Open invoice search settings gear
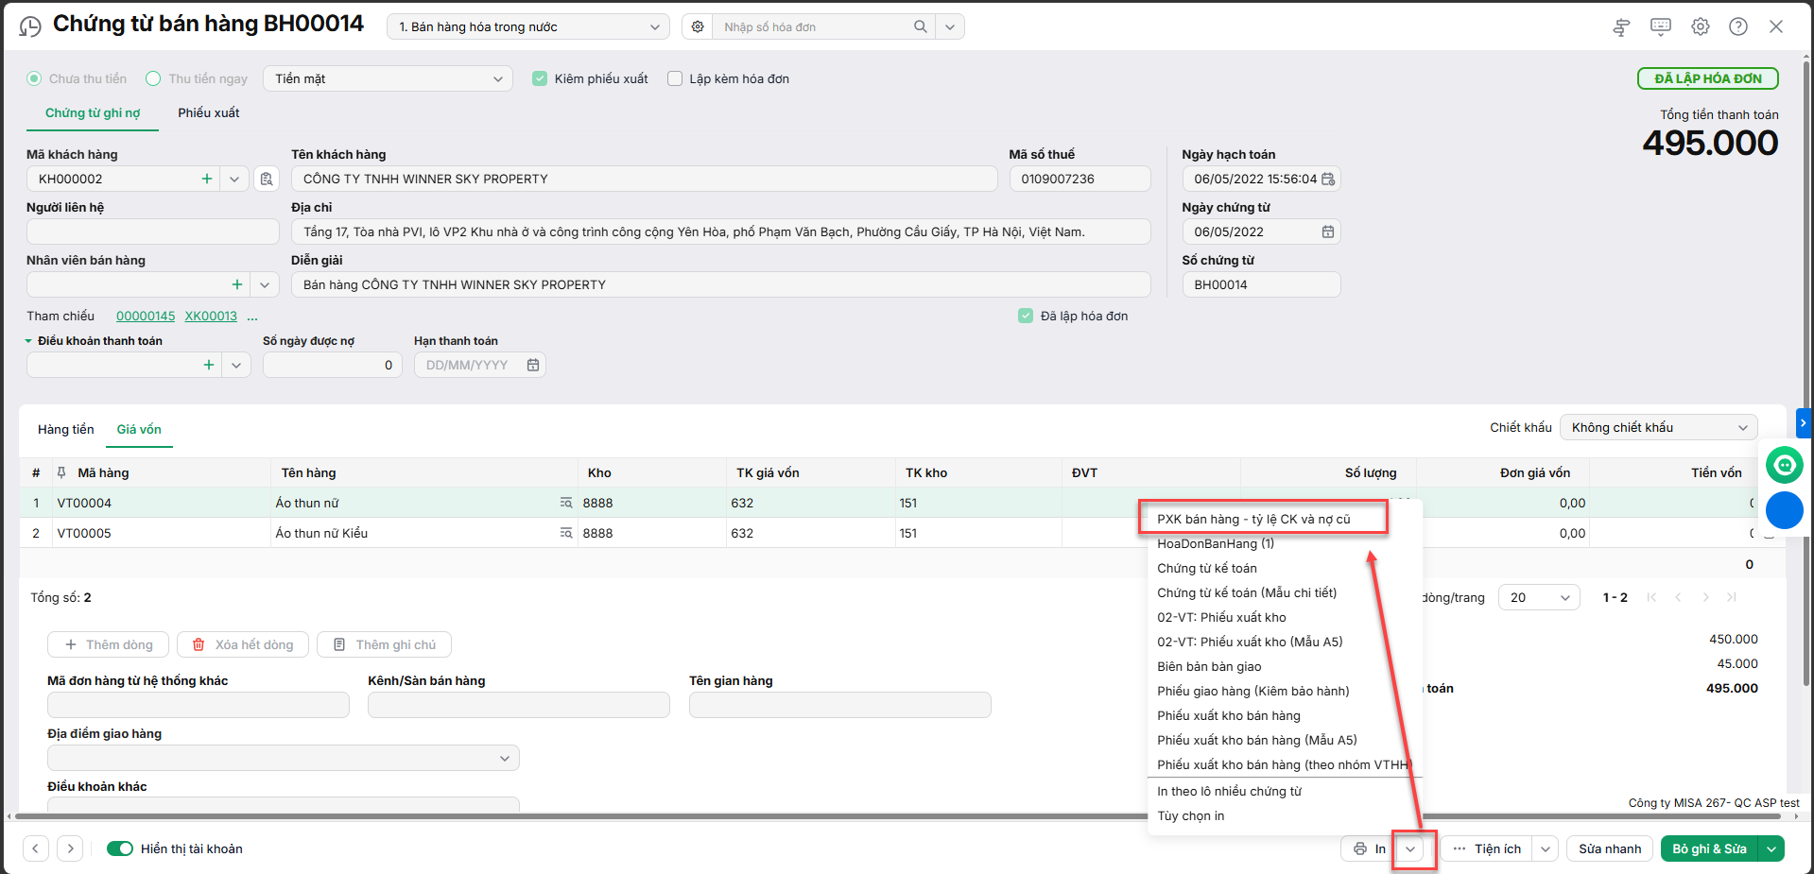This screenshot has width=1814, height=874. (698, 26)
